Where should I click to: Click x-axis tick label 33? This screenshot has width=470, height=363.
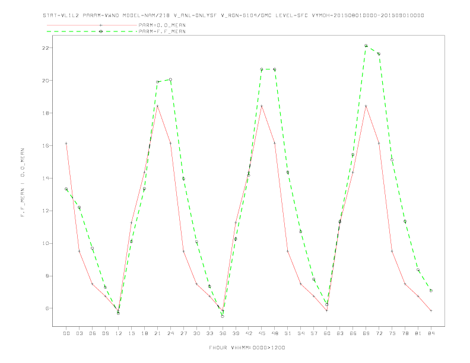209,333
